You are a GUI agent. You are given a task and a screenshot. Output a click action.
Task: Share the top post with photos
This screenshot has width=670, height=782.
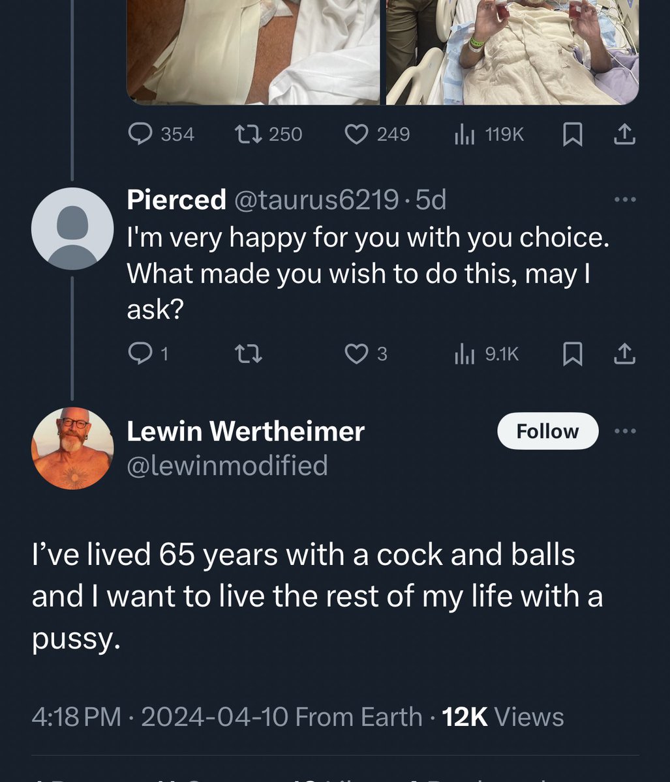point(624,134)
